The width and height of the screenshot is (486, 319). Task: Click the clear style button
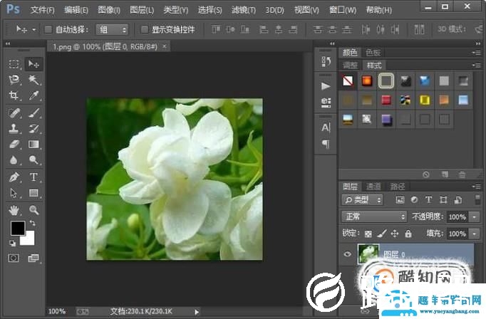[426, 174]
